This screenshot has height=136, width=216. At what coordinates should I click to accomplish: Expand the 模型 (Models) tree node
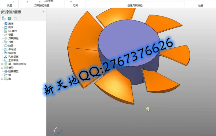[2, 68]
